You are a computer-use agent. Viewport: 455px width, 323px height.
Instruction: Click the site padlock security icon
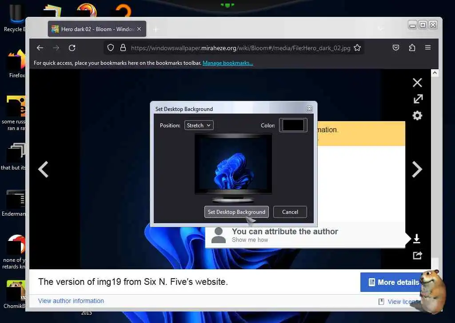pos(123,48)
